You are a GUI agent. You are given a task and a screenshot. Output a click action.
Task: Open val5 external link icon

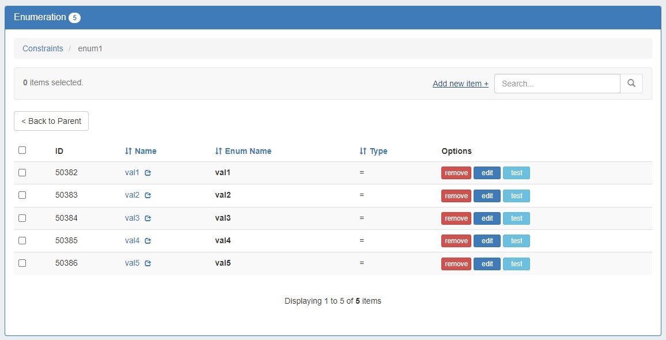coord(148,263)
